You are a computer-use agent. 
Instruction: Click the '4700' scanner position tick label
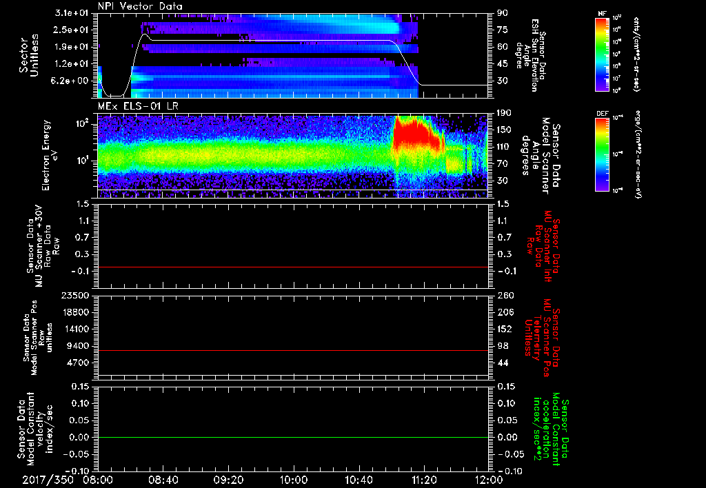[x=79, y=363]
